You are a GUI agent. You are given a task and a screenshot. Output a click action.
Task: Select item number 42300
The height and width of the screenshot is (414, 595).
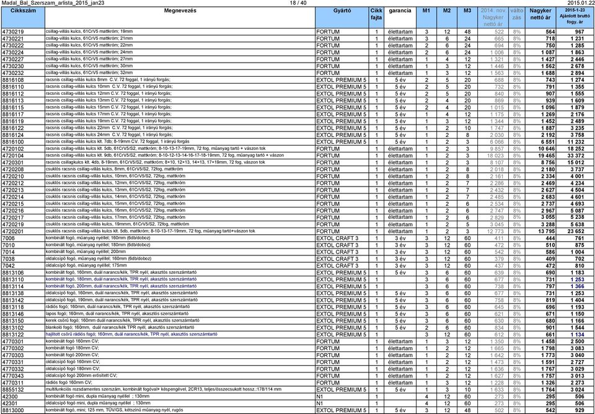pos(9,396)
